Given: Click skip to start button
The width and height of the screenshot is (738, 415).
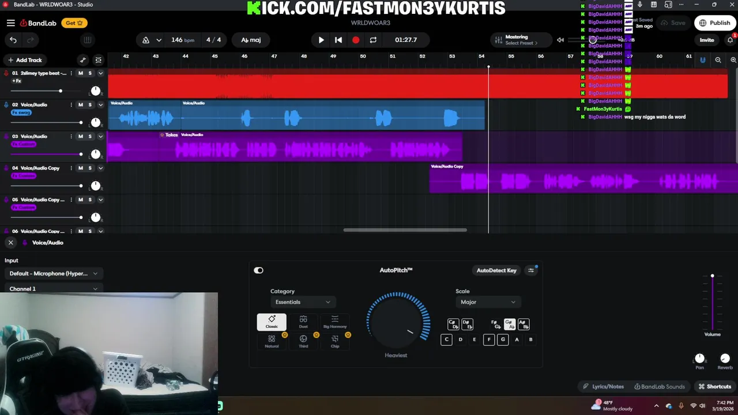Looking at the screenshot, I should tap(338, 40).
